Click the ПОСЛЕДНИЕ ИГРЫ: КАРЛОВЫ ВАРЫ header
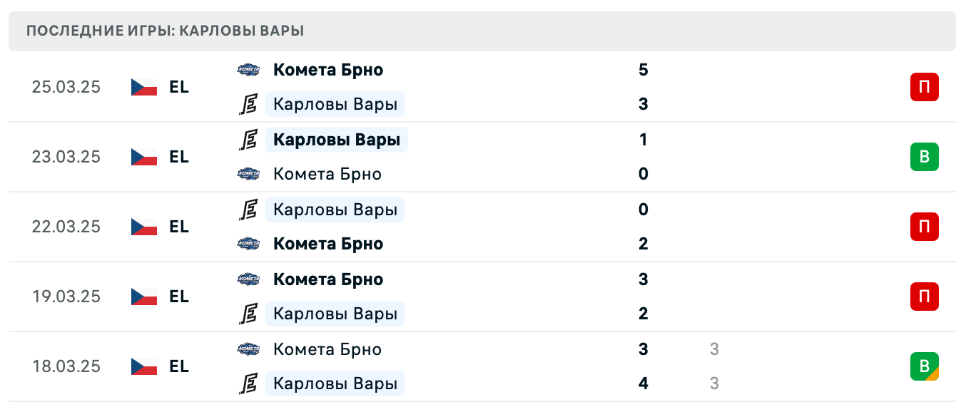This screenshot has width=966, height=412. (x=164, y=31)
